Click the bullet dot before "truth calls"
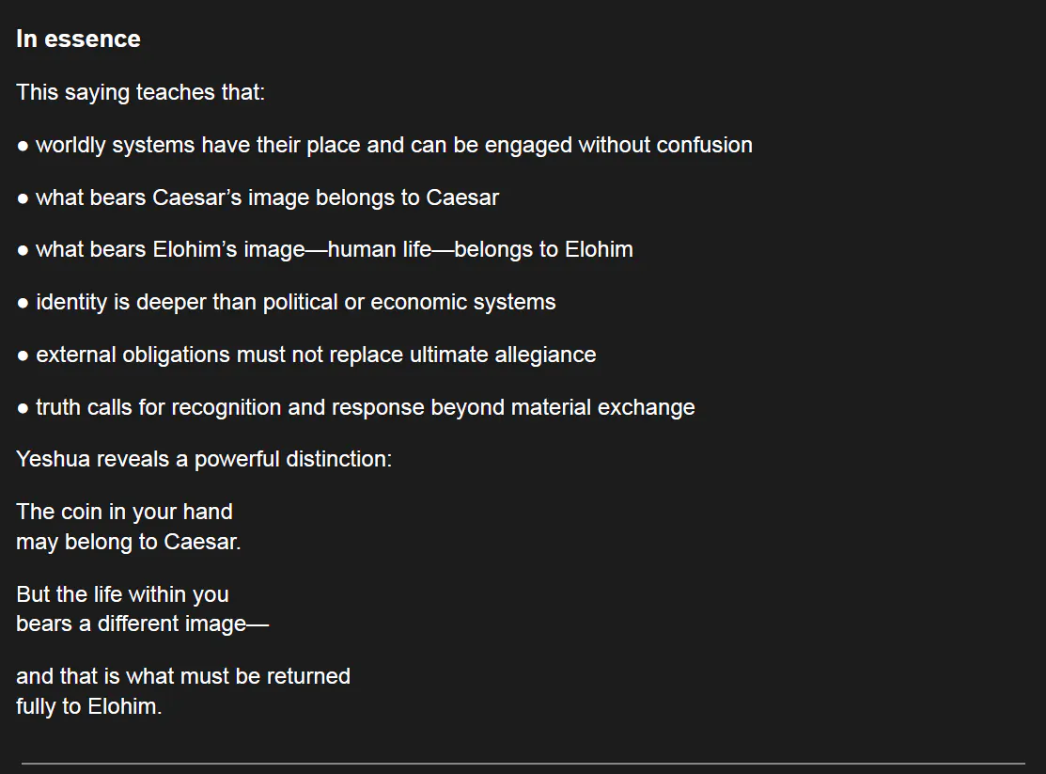This screenshot has height=774, width=1046. [x=23, y=408]
